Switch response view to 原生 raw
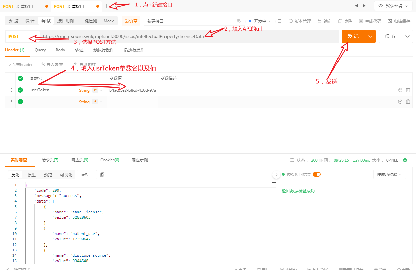The width and height of the screenshot is (416, 270). (32, 175)
